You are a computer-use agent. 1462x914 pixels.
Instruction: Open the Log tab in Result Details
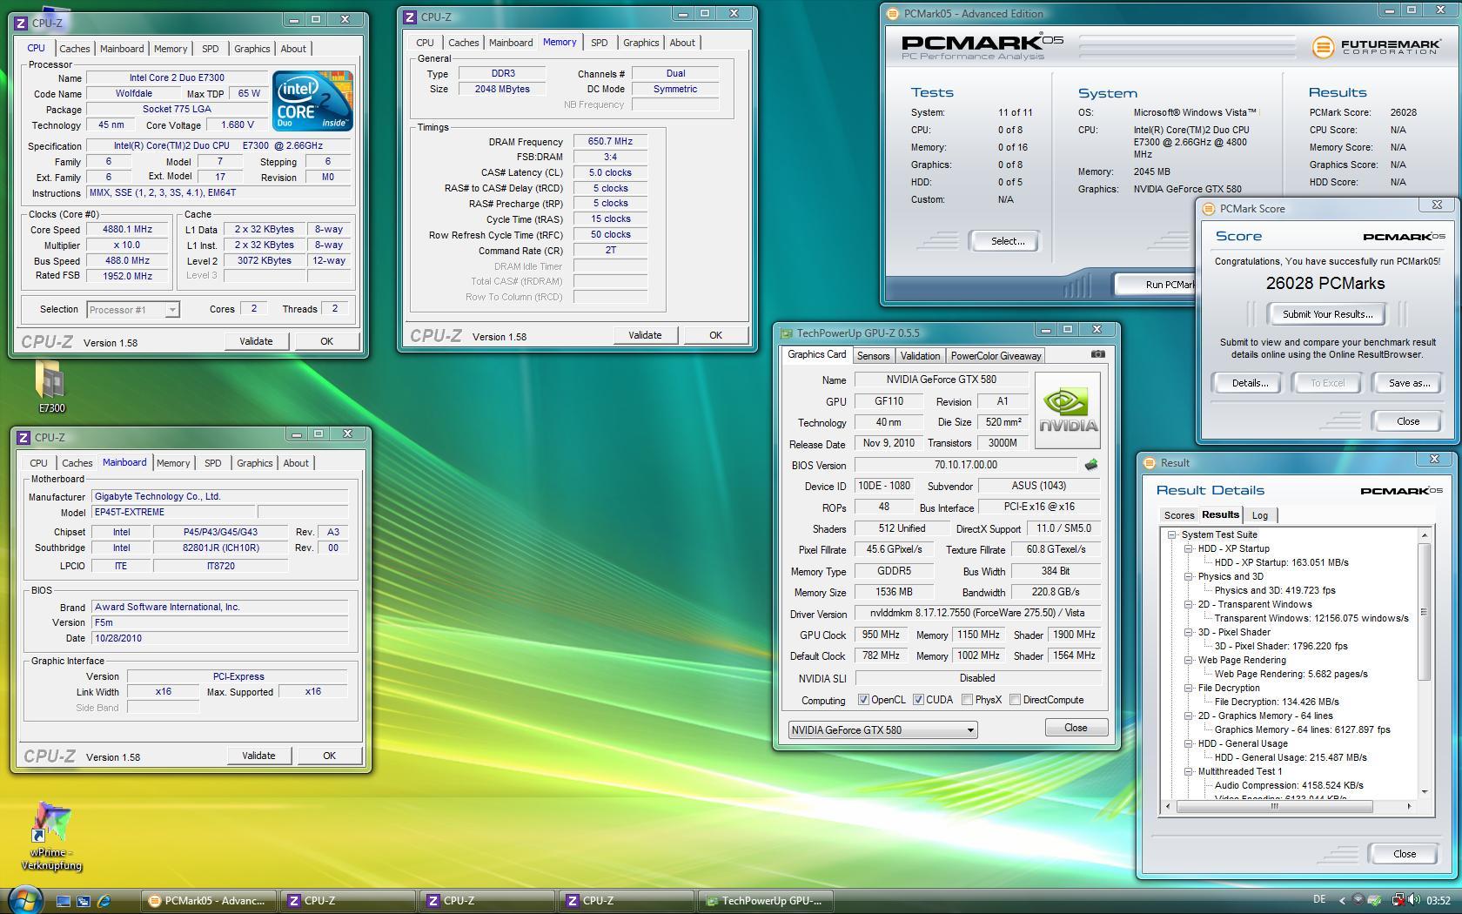click(x=1259, y=515)
